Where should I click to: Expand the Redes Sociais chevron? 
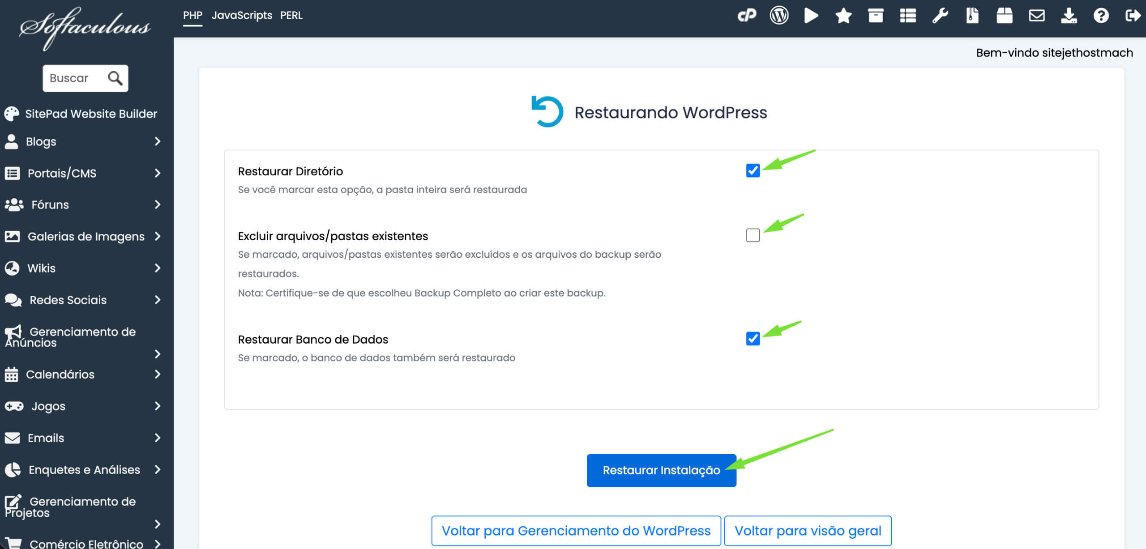[x=158, y=300]
